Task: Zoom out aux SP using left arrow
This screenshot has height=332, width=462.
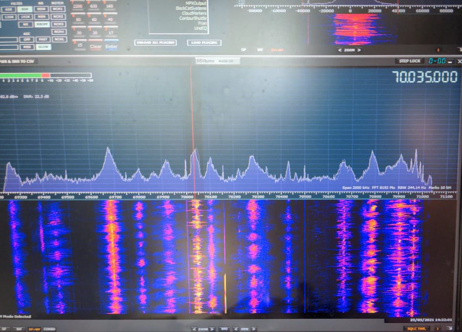Action: coord(340,50)
